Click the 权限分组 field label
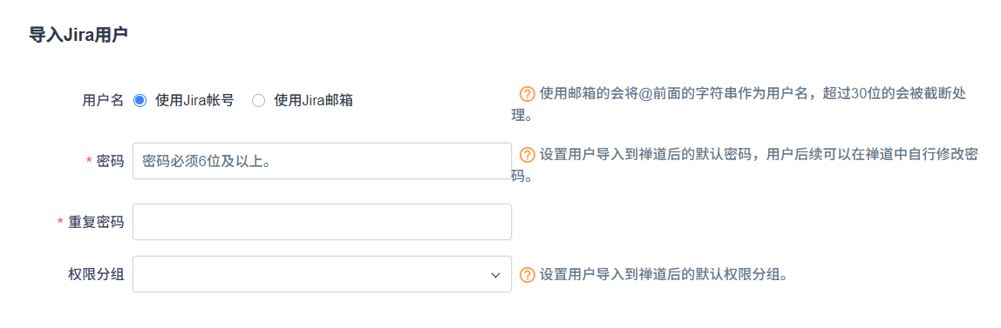 coord(96,275)
